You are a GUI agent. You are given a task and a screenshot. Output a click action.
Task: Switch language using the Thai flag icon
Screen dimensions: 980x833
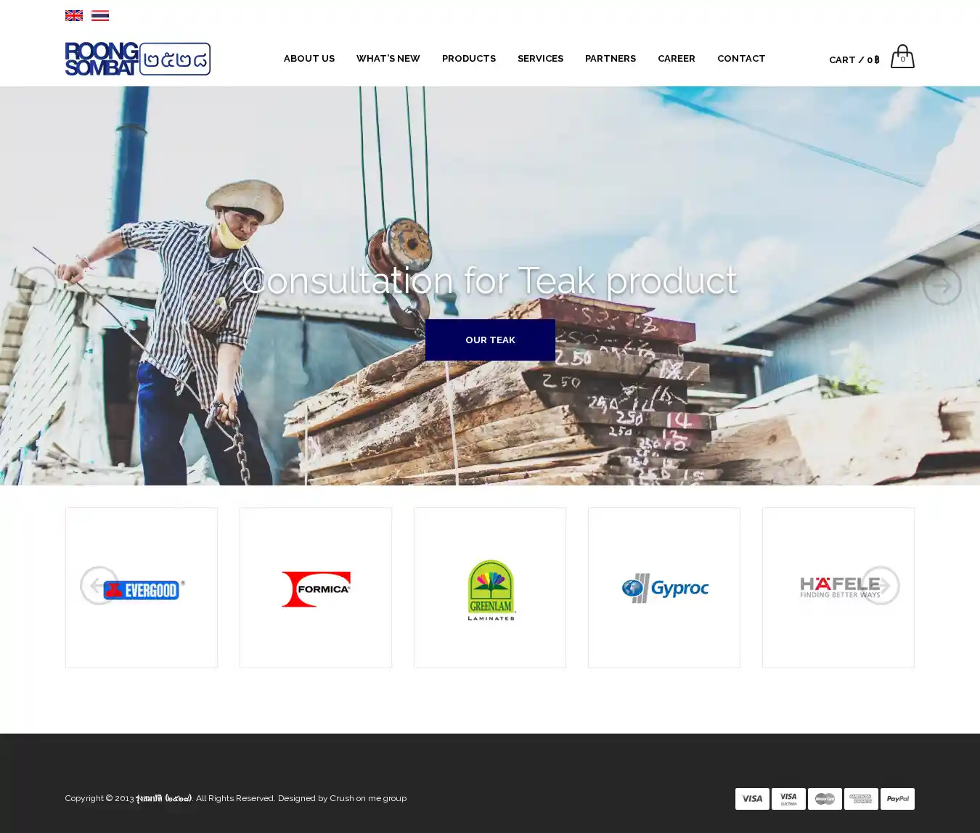[100, 15]
